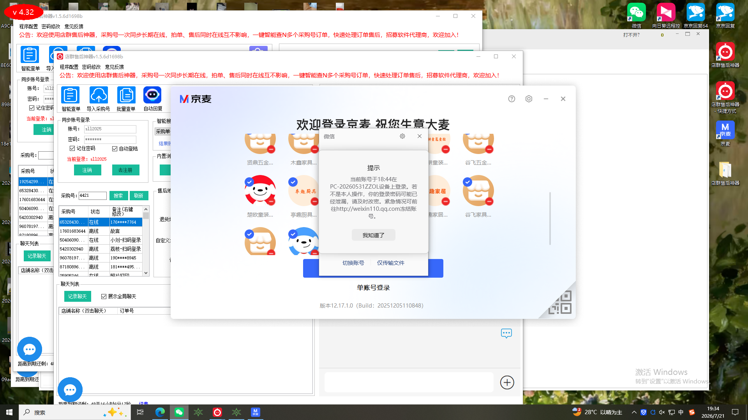This screenshot has height=420, width=748.
Task: Open 密码修改 menu in front 店群售后神器 window
Action: click(x=91, y=67)
